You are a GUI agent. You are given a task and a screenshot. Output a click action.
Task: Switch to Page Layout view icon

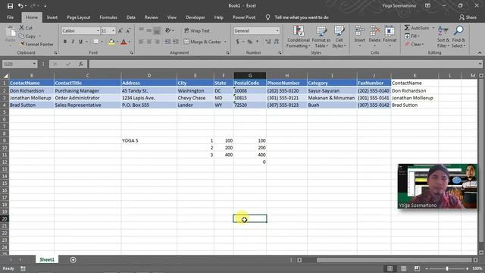click(x=403, y=268)
